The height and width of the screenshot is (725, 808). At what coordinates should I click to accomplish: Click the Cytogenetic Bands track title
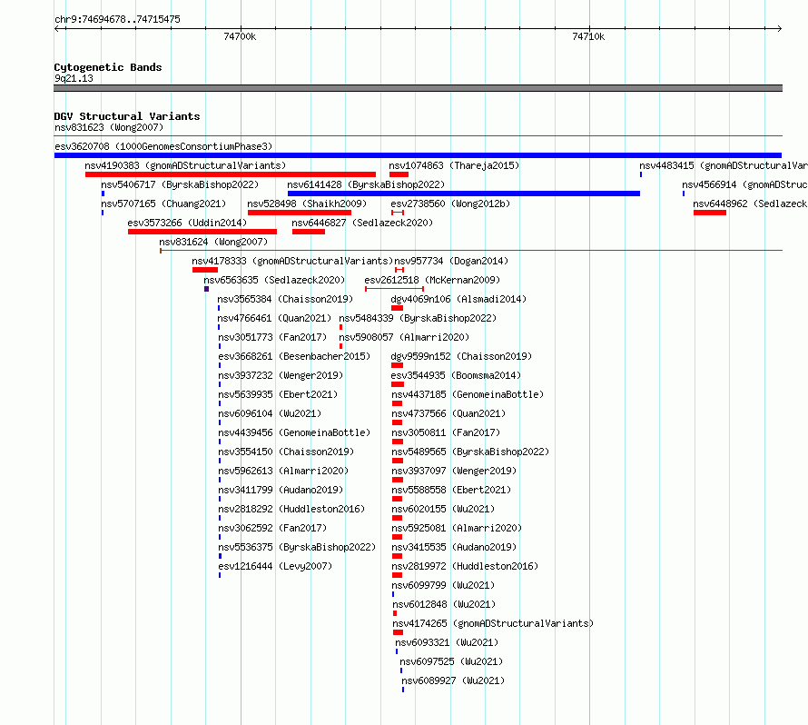108,67
